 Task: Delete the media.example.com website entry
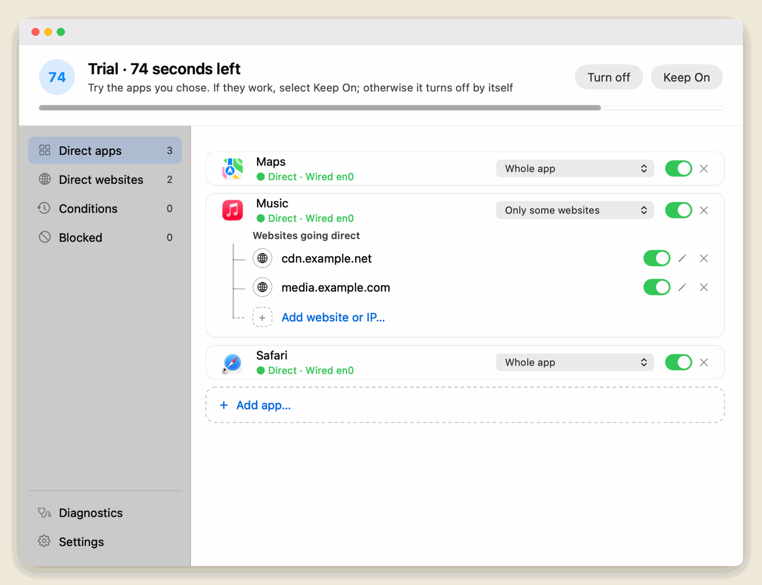704,287
